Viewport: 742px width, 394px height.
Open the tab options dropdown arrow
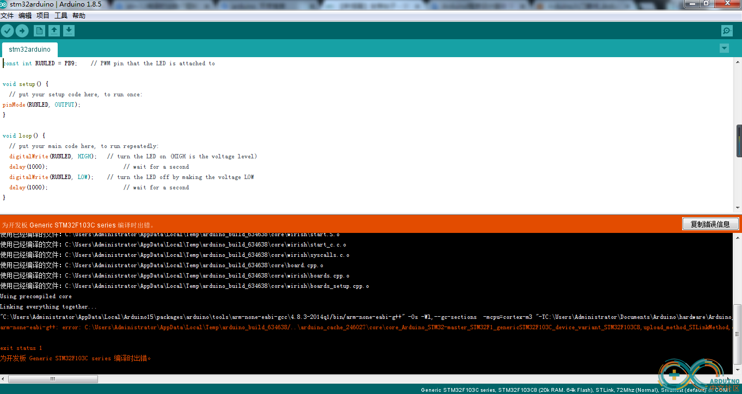click(724, 48)
